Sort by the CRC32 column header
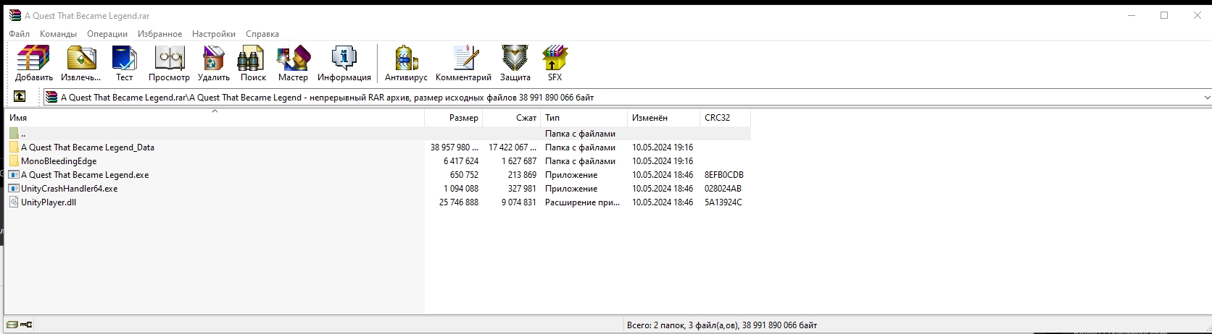 [717, 118]
